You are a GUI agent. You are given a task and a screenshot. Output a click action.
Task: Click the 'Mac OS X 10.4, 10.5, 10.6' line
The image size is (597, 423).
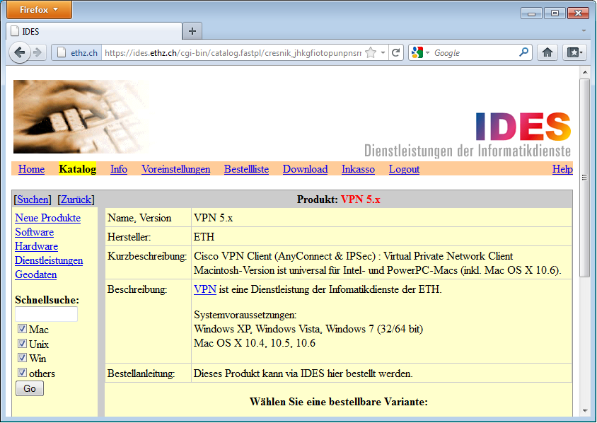(x=255, y=343)
